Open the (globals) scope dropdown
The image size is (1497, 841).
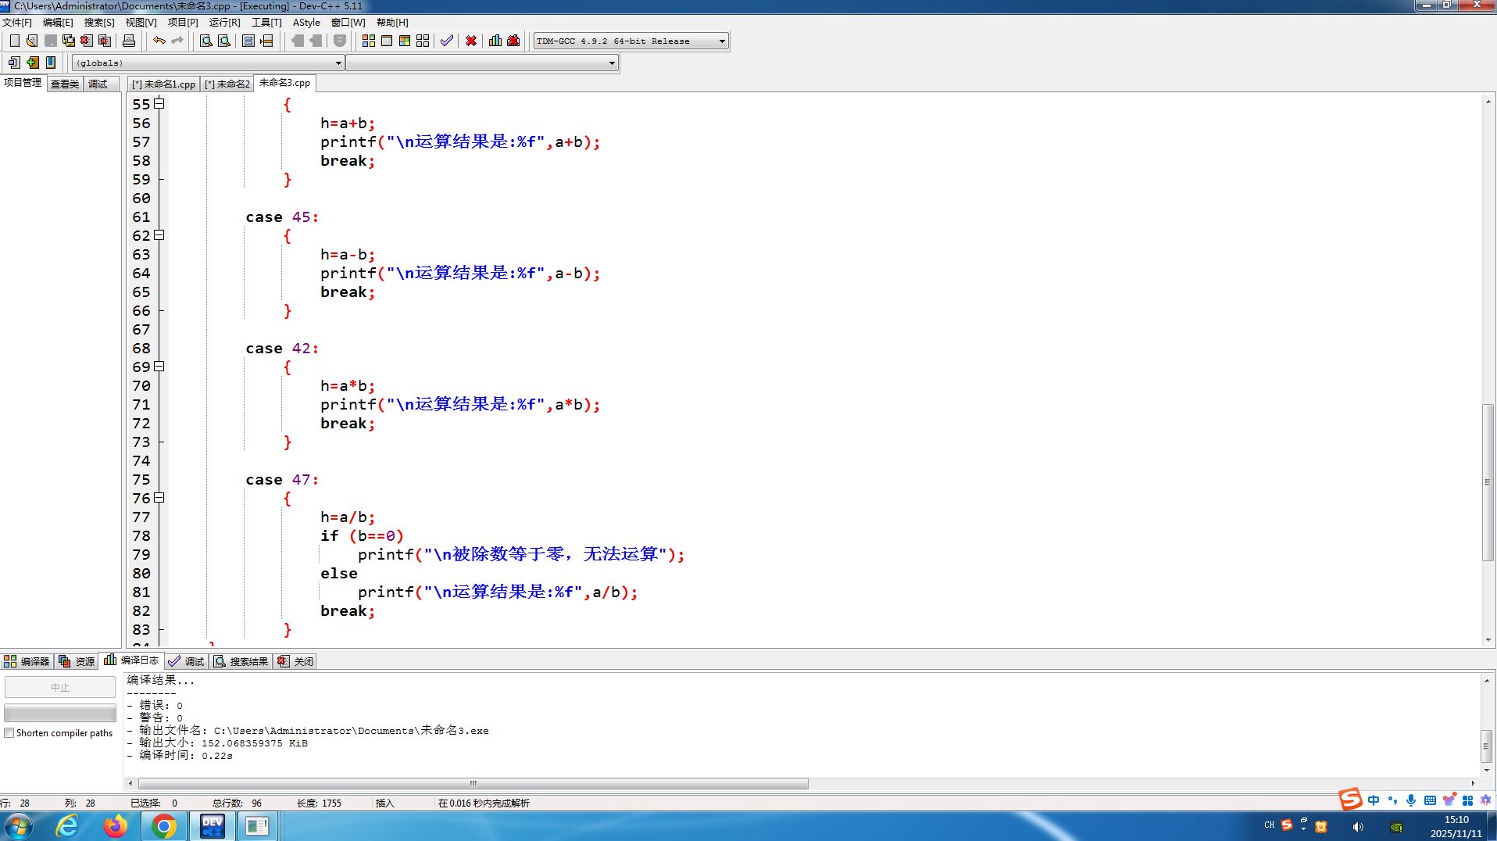(208, 63)
